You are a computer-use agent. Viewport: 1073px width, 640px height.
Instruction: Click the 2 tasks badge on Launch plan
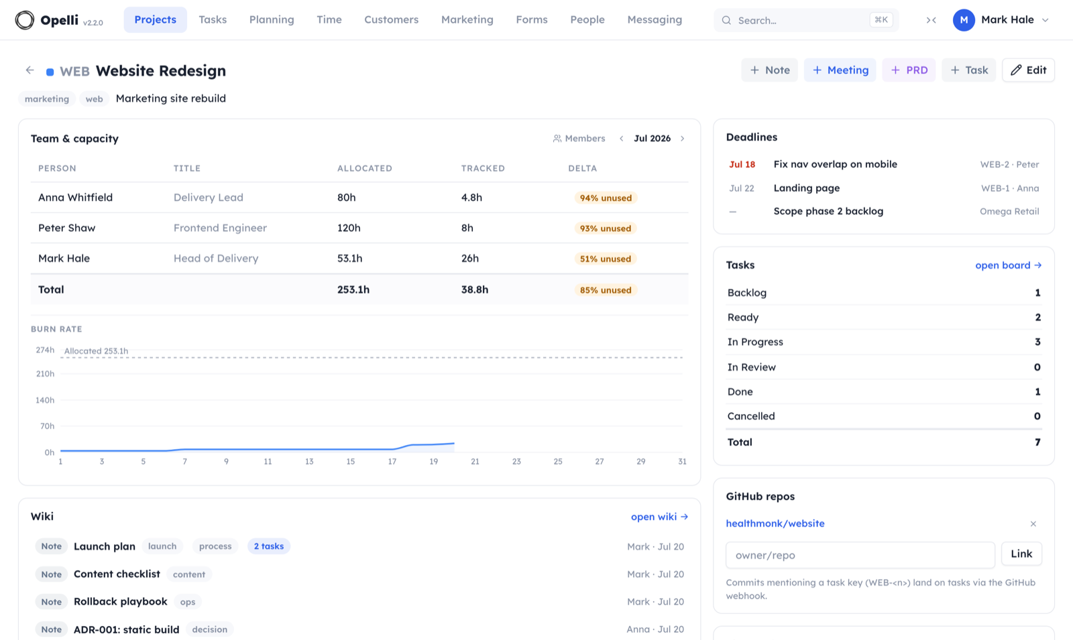tap(269, 547)
